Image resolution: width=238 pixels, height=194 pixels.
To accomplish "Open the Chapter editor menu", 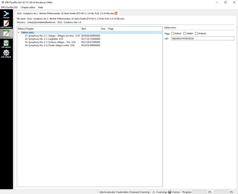I will click(28, 7).
